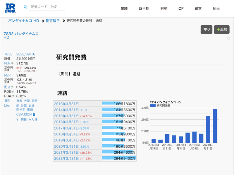Screen dimensions: 234x175
Task: Open the PBR link
Action: tap(8, 75)
